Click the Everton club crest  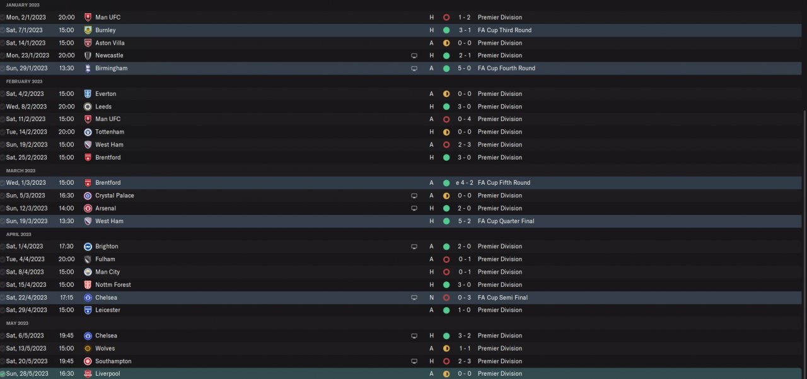point(88,94)
